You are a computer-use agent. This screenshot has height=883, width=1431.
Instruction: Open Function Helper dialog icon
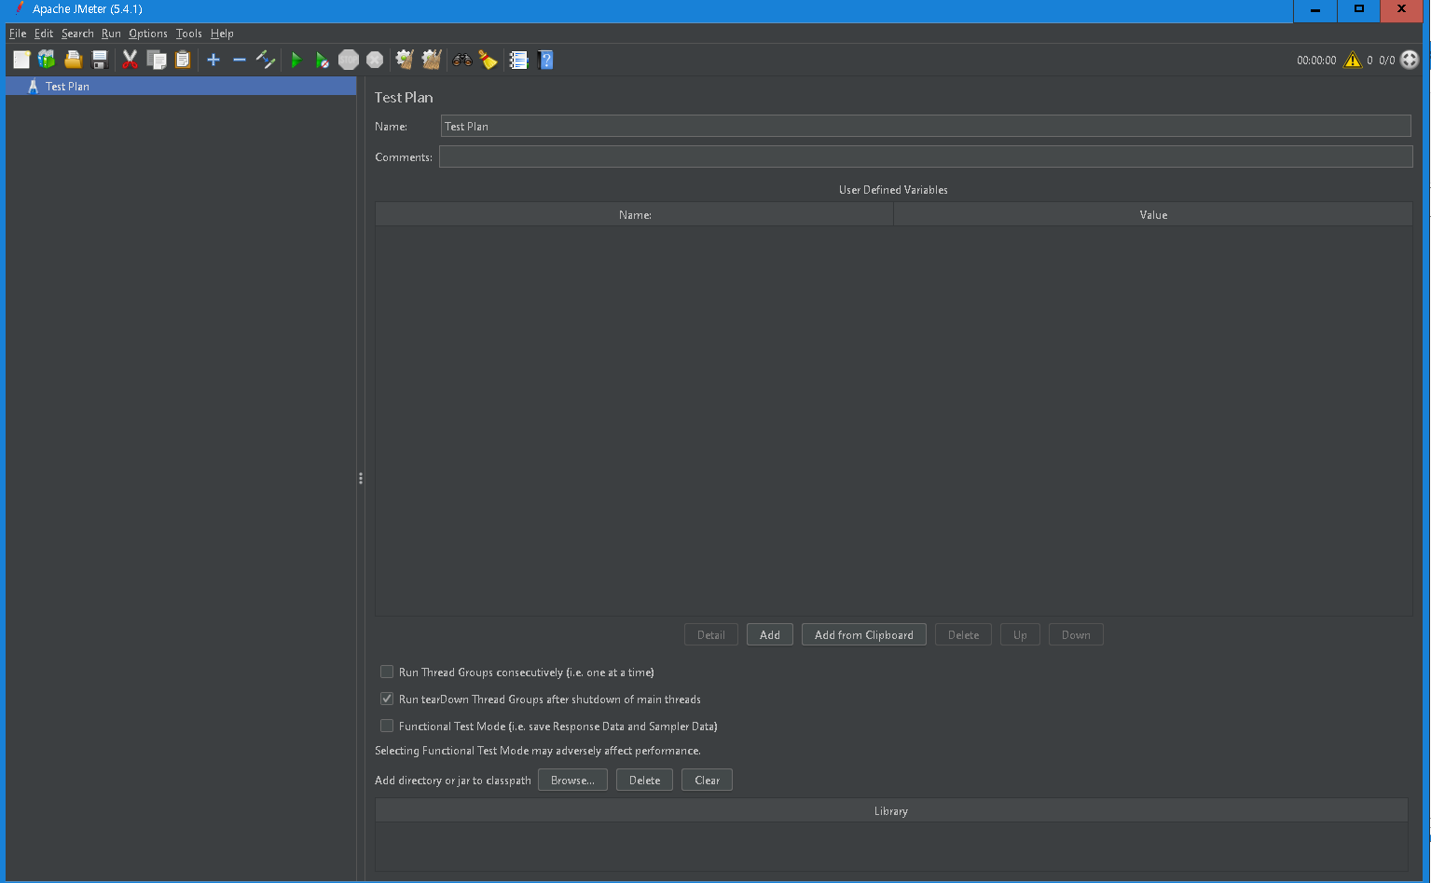[x=519, y=60]
